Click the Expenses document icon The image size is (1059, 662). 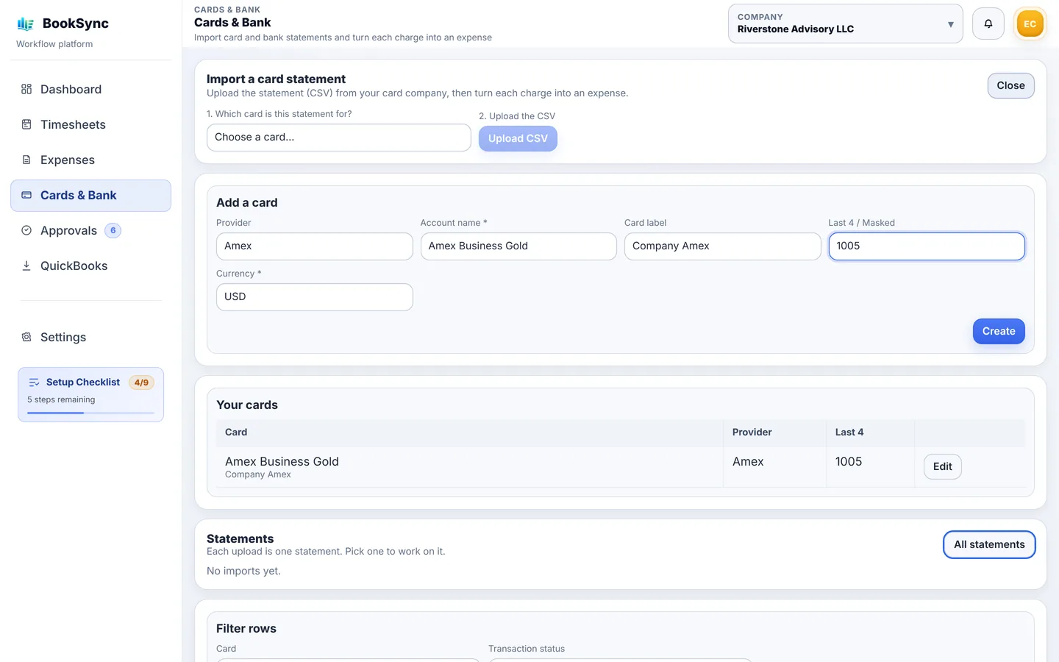click(x=26, y=160)
